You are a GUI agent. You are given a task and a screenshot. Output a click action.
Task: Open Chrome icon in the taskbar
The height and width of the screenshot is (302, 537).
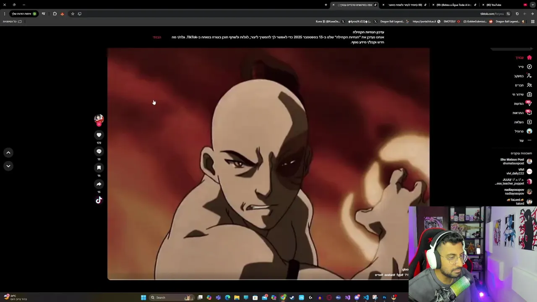(283, 297)
